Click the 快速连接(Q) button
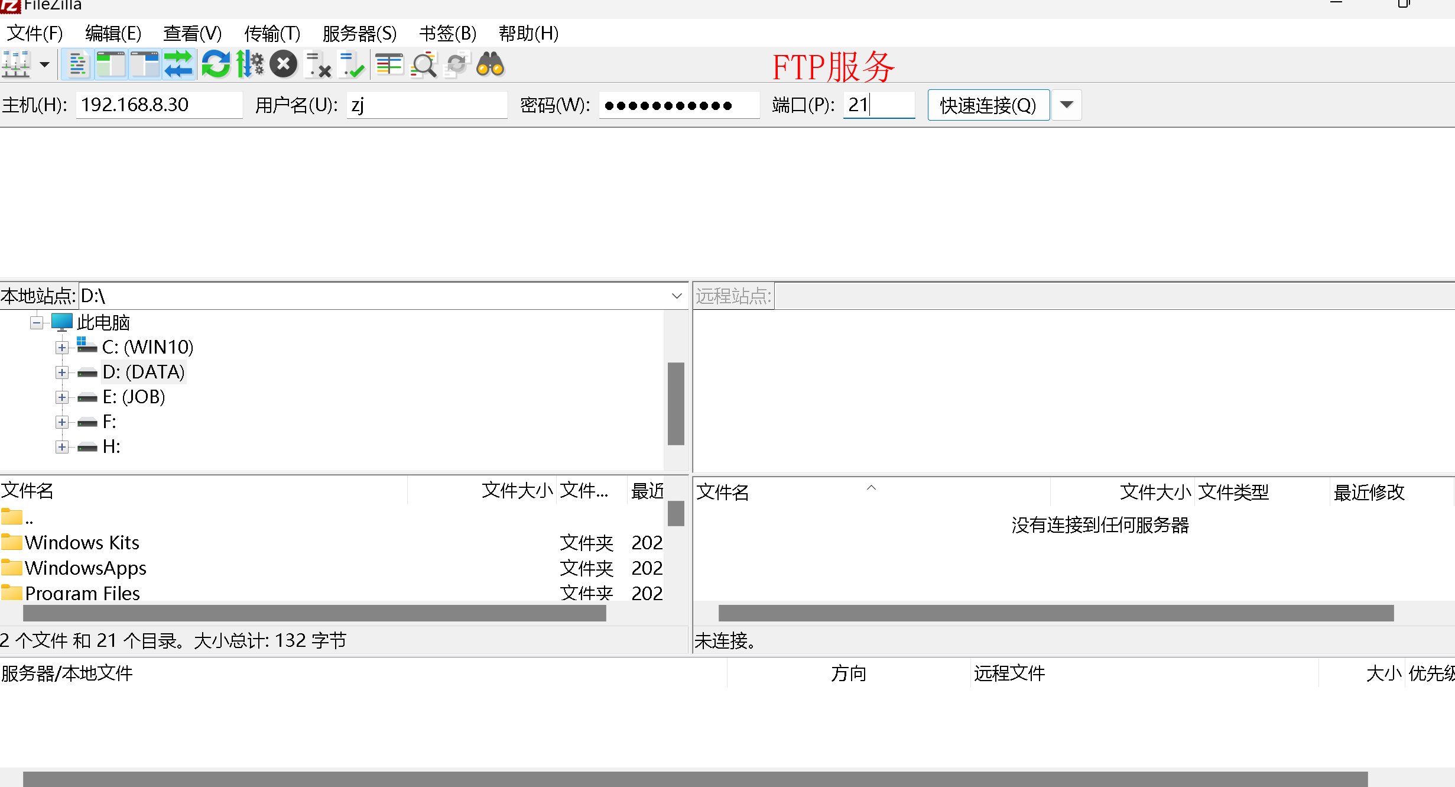This screenshot has width=1455, height=787. (988, 105)
